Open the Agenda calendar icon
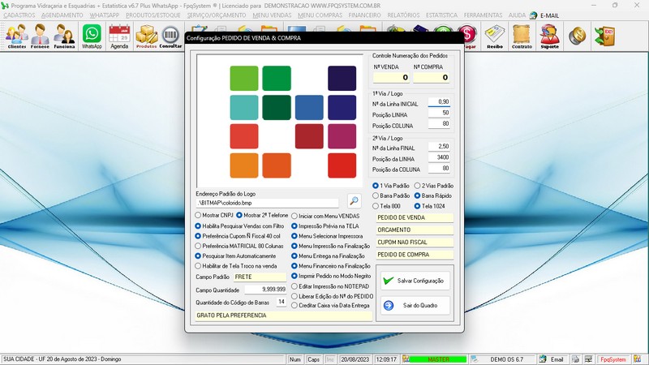 (x=119, y=36)
